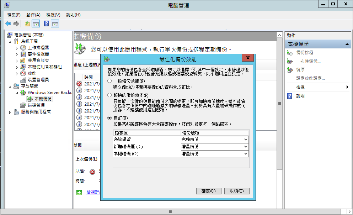Open the 動作(A) menu
This screenshot has width=353, height=215.
point(33,15)
